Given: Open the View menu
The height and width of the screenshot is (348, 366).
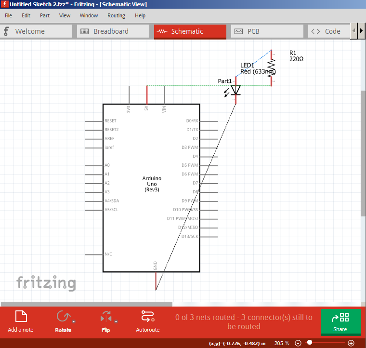Looking at the screenshot, I should click(65, 15).
